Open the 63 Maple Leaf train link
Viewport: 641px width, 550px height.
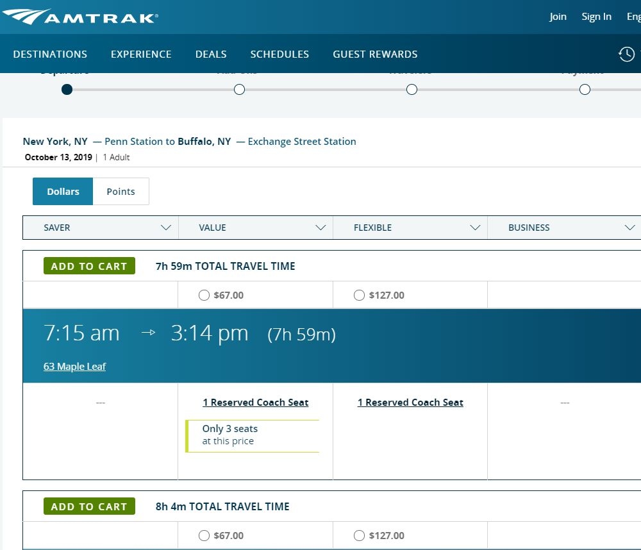click(x=74, y=367)
